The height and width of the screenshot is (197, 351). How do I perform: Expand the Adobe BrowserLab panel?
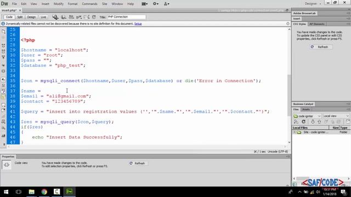[304, 13]
